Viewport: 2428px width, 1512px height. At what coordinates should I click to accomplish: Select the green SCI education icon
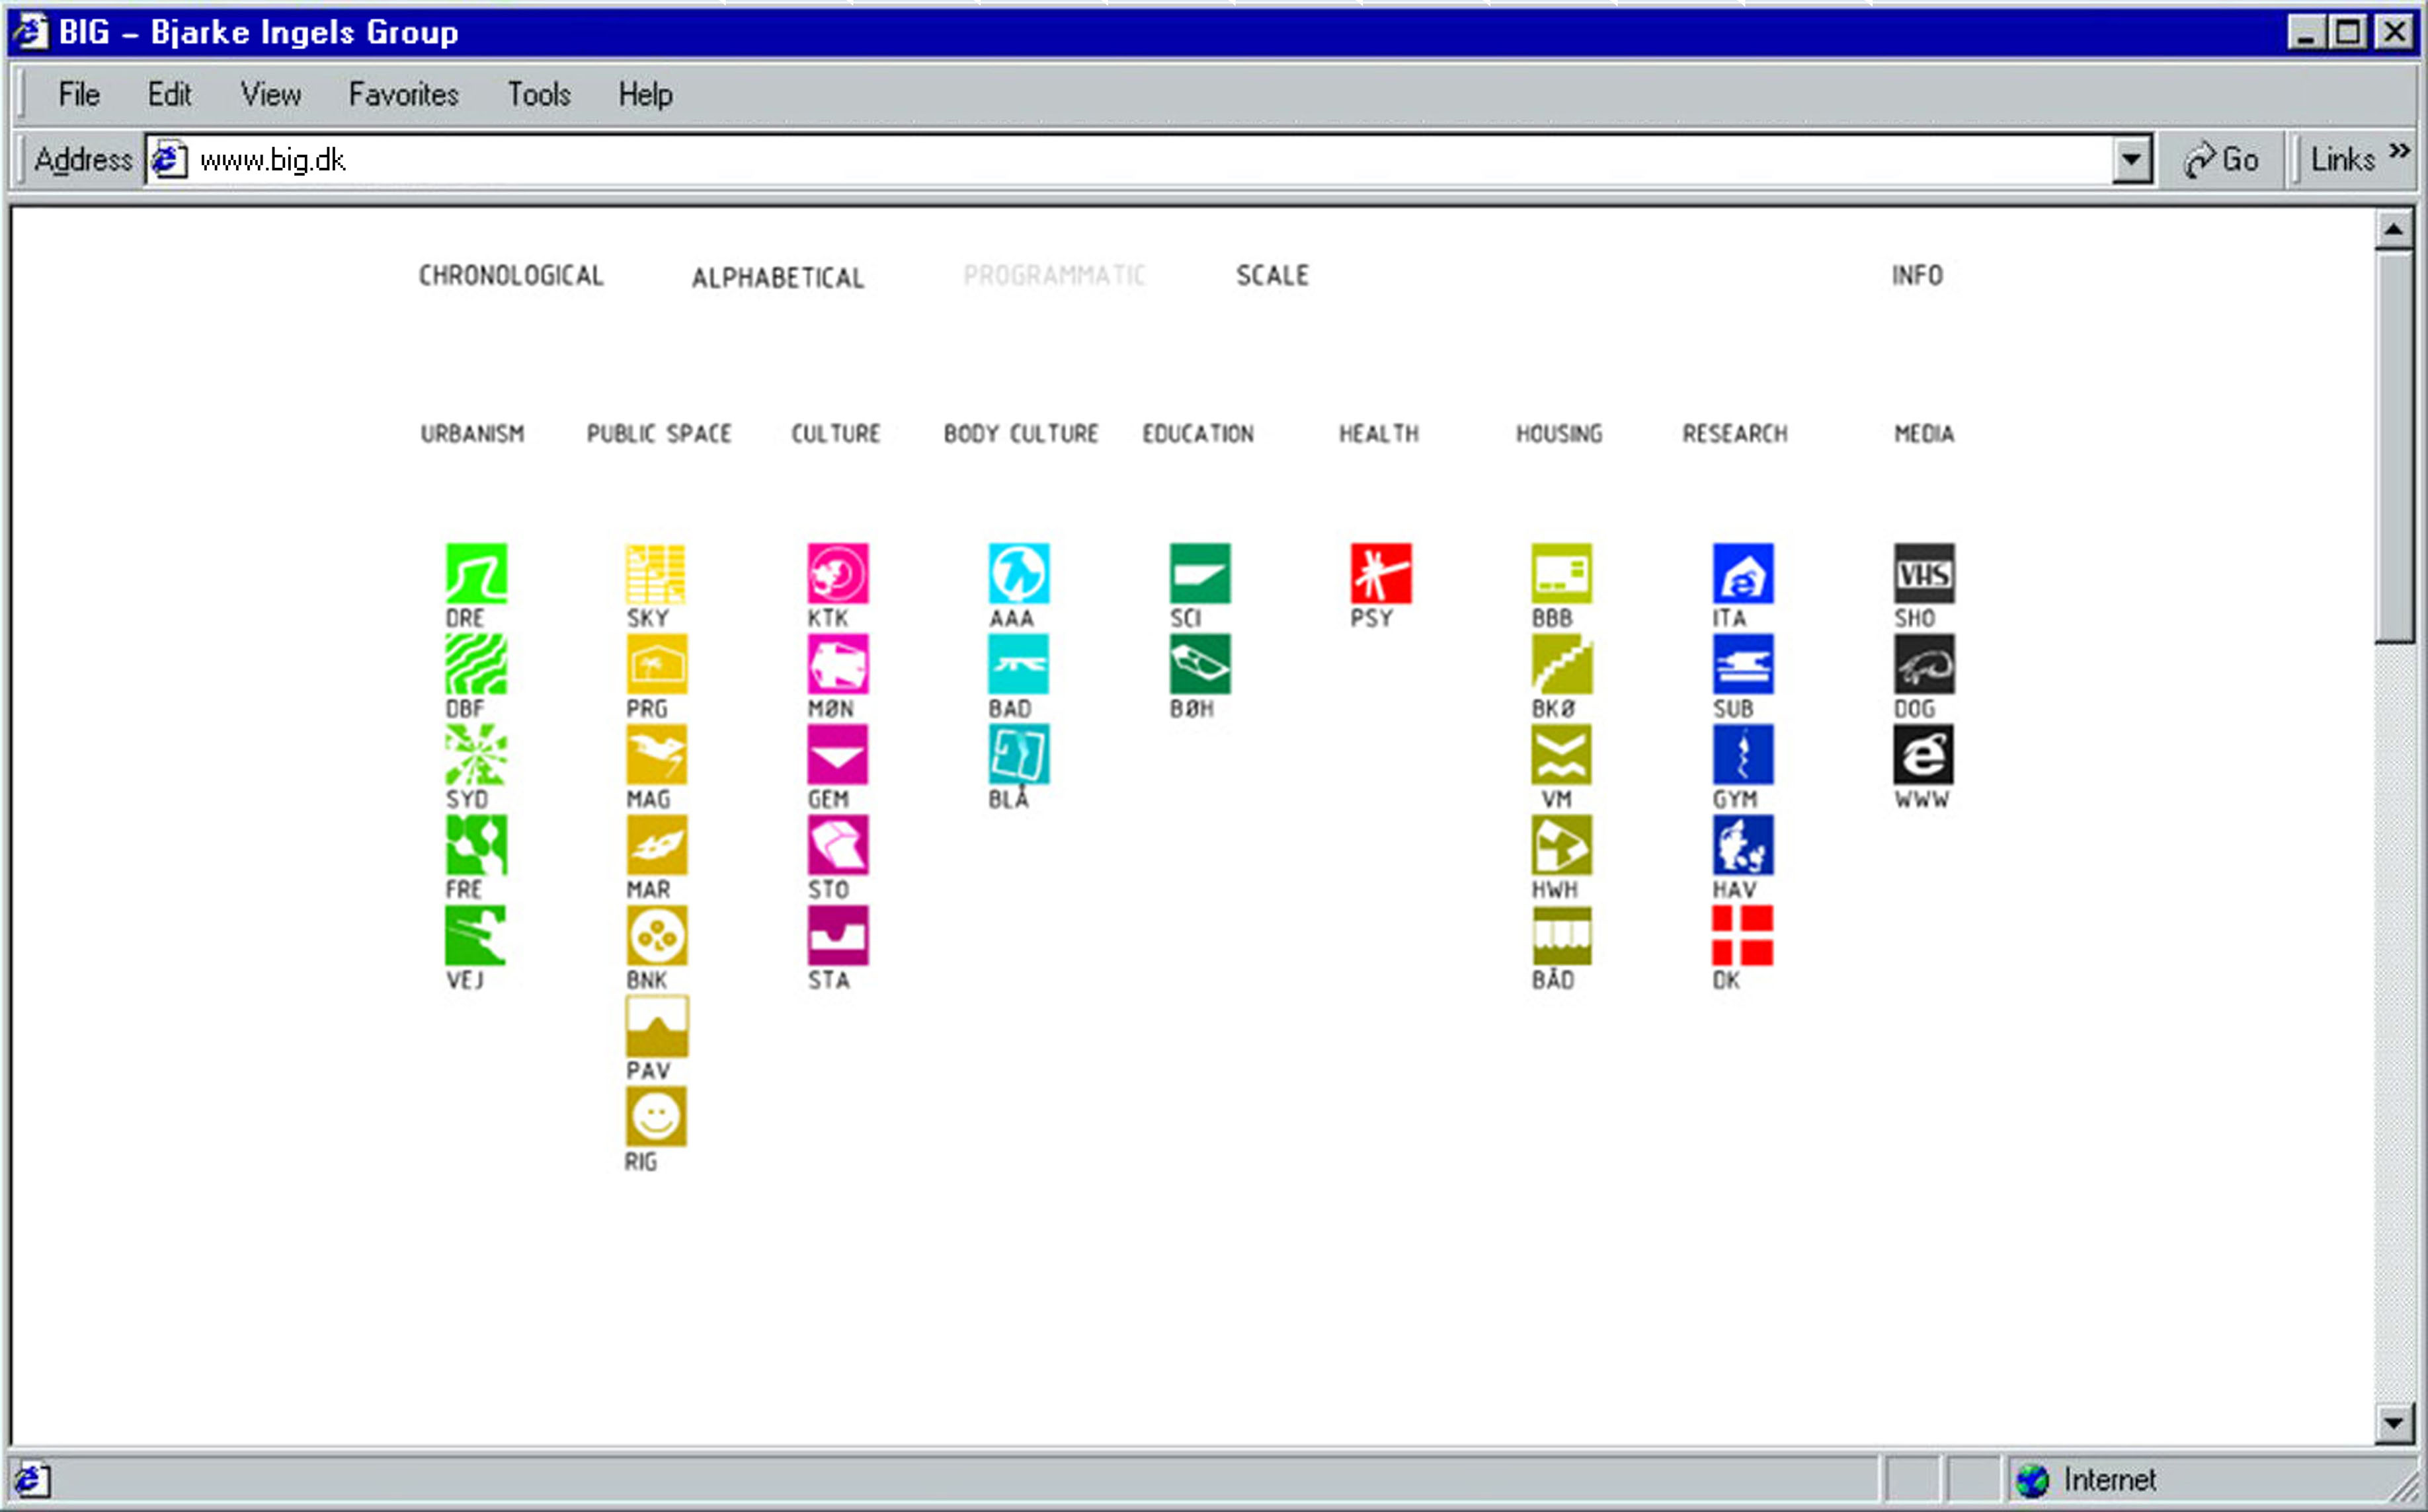[1199, 573]
